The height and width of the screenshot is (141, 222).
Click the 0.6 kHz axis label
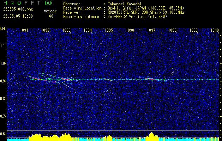point(3,134)
